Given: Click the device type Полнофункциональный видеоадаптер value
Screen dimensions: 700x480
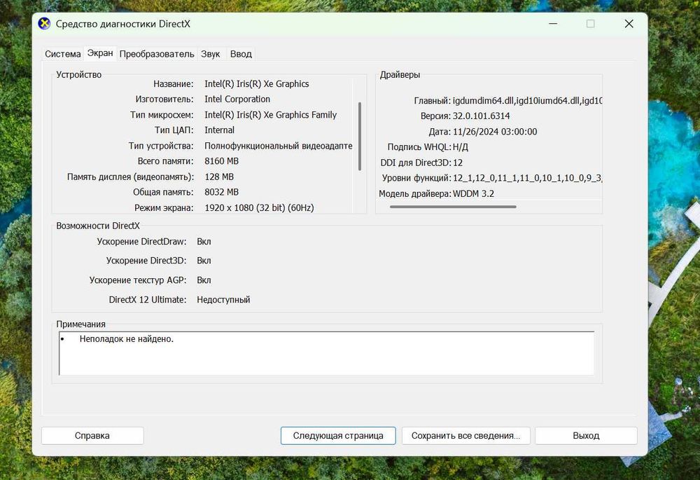Looking at the screenshot, I should click(278, 146).
